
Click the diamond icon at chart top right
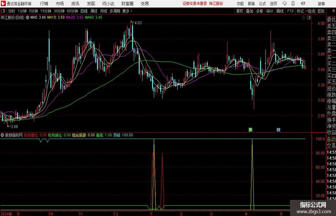pyautogui.click(x=303, y=18)
